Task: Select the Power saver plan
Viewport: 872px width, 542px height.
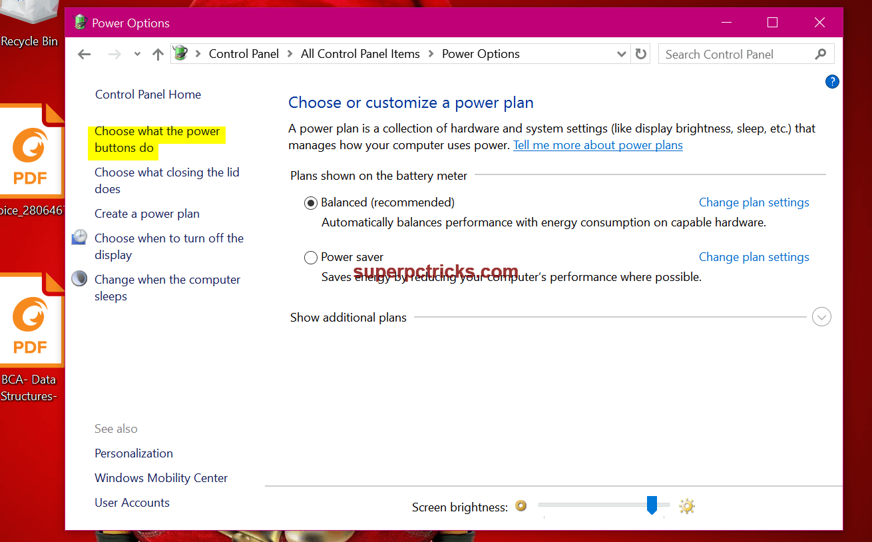Action: [x=310, y=257]
